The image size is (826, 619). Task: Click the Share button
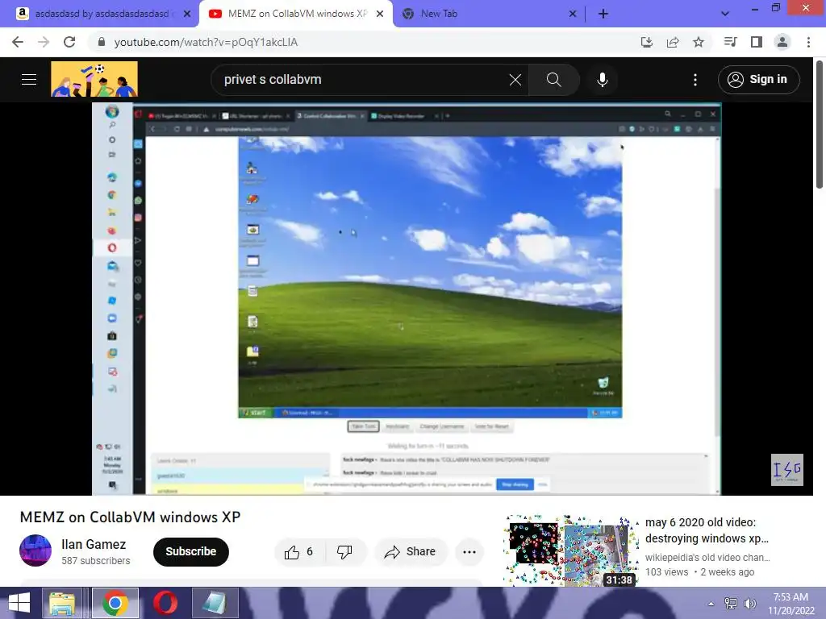[x=411, y=551]
